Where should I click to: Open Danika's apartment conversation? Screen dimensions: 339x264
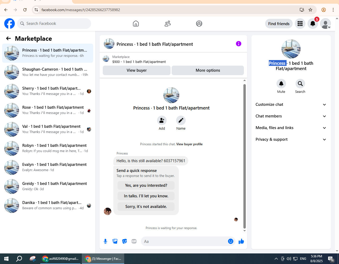click(48, 206)
